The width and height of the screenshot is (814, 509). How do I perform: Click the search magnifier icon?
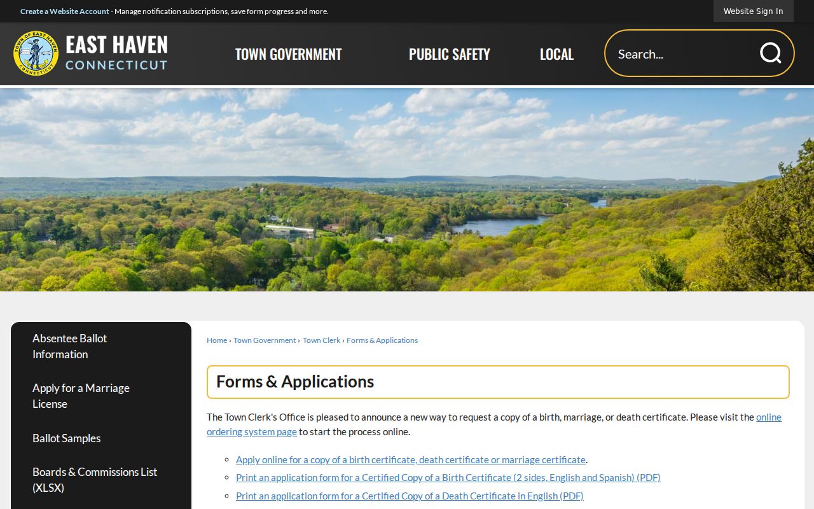pos(770,53)
